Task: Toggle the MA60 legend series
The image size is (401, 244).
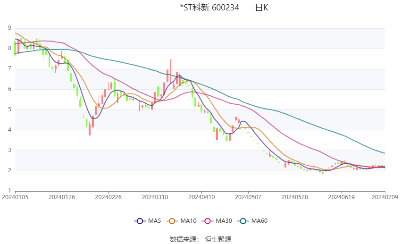Action: pos(252,221)
